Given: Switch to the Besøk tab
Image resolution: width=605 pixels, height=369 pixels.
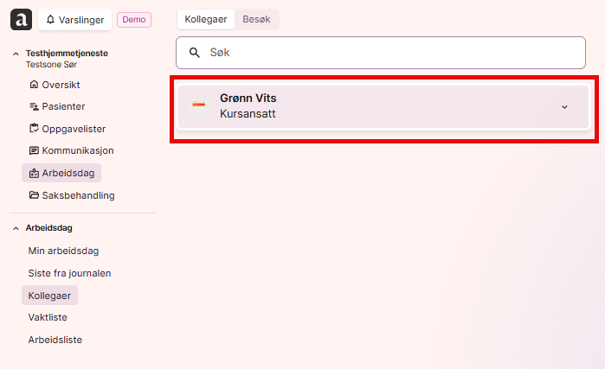Looking at the screenshot, I should coord(256,19).
